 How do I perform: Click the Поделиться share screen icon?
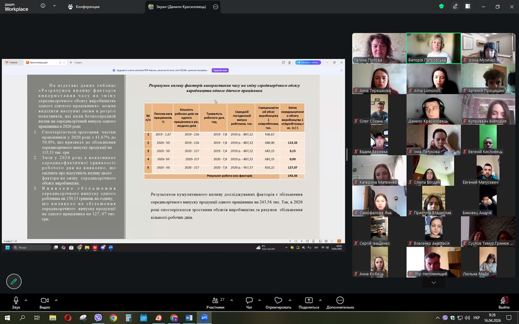[x=309, y=302]
